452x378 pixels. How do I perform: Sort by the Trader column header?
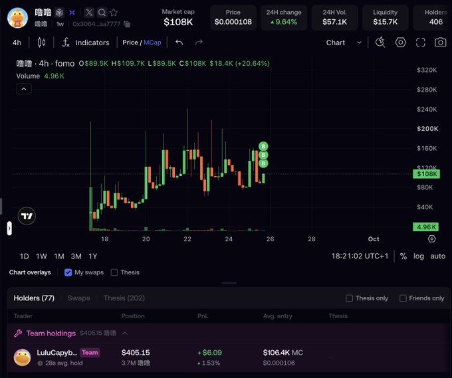click(x=23, y=316)
